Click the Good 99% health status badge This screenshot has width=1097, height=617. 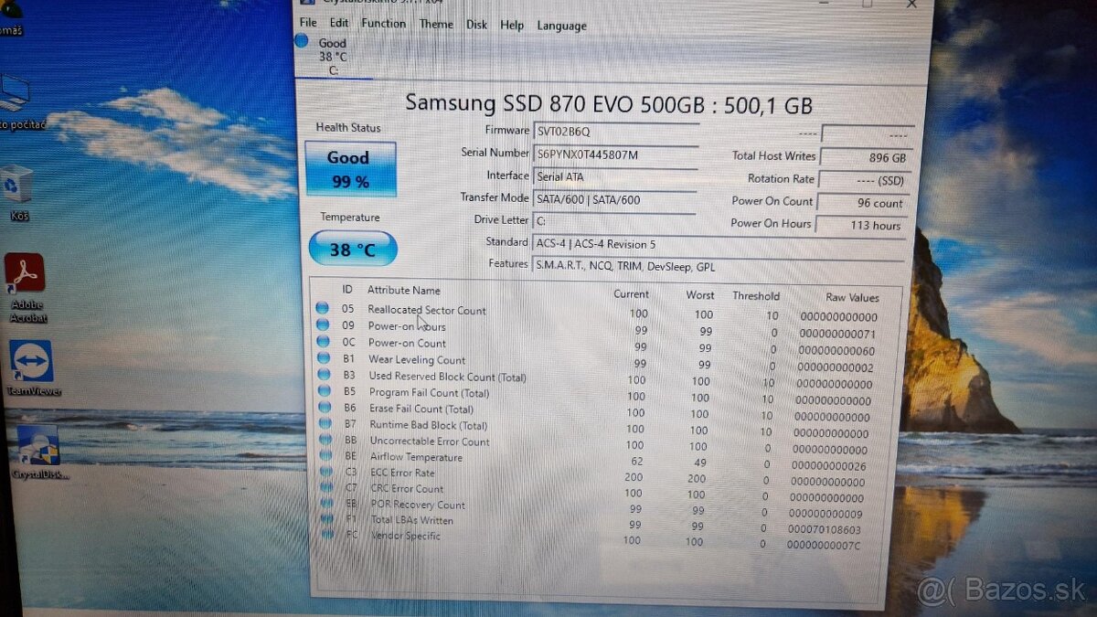click(x=350, y=167)
